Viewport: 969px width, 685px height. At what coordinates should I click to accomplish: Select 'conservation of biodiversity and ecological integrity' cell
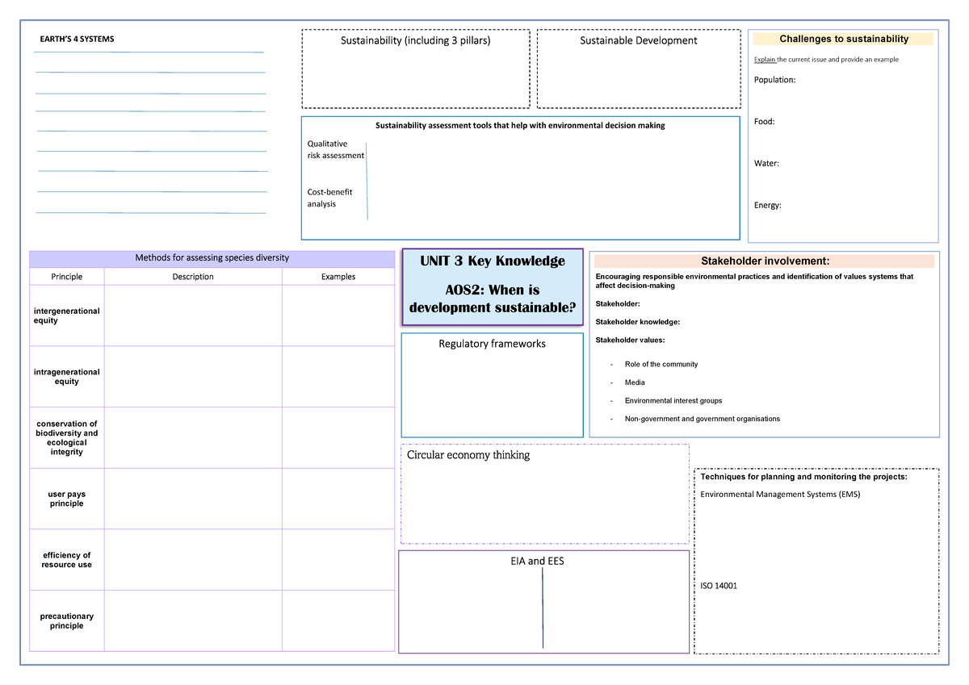tap(67, 438)
